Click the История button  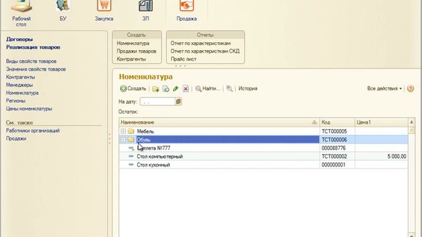248,88
